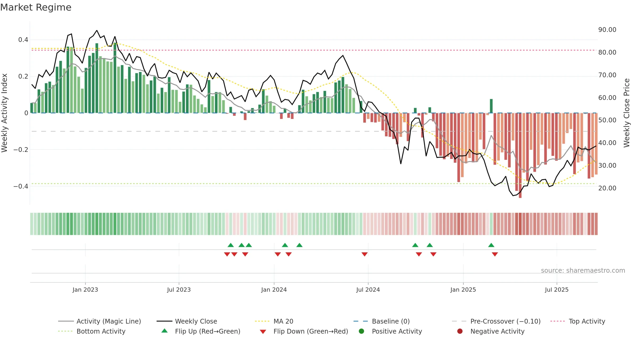Click the Positive Activity legend label

point(397,331)
